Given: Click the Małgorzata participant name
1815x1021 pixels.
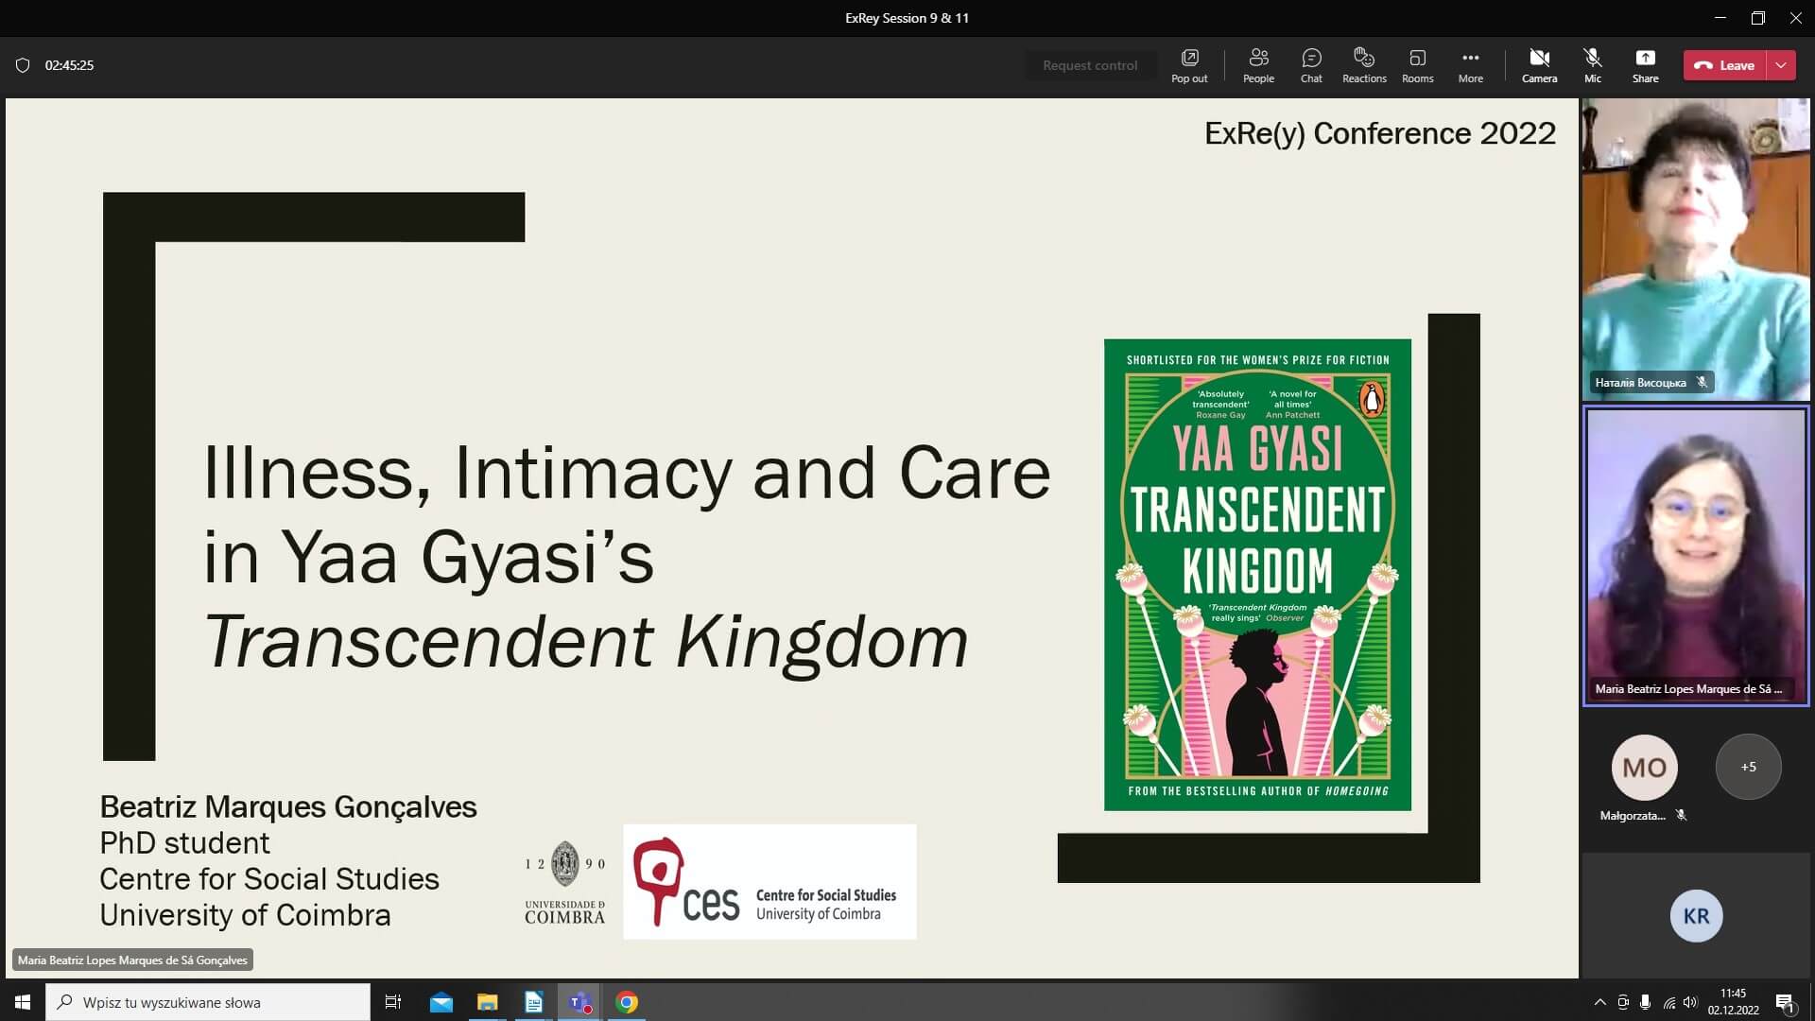Looking at the screenshot, I should point(1633,815).
